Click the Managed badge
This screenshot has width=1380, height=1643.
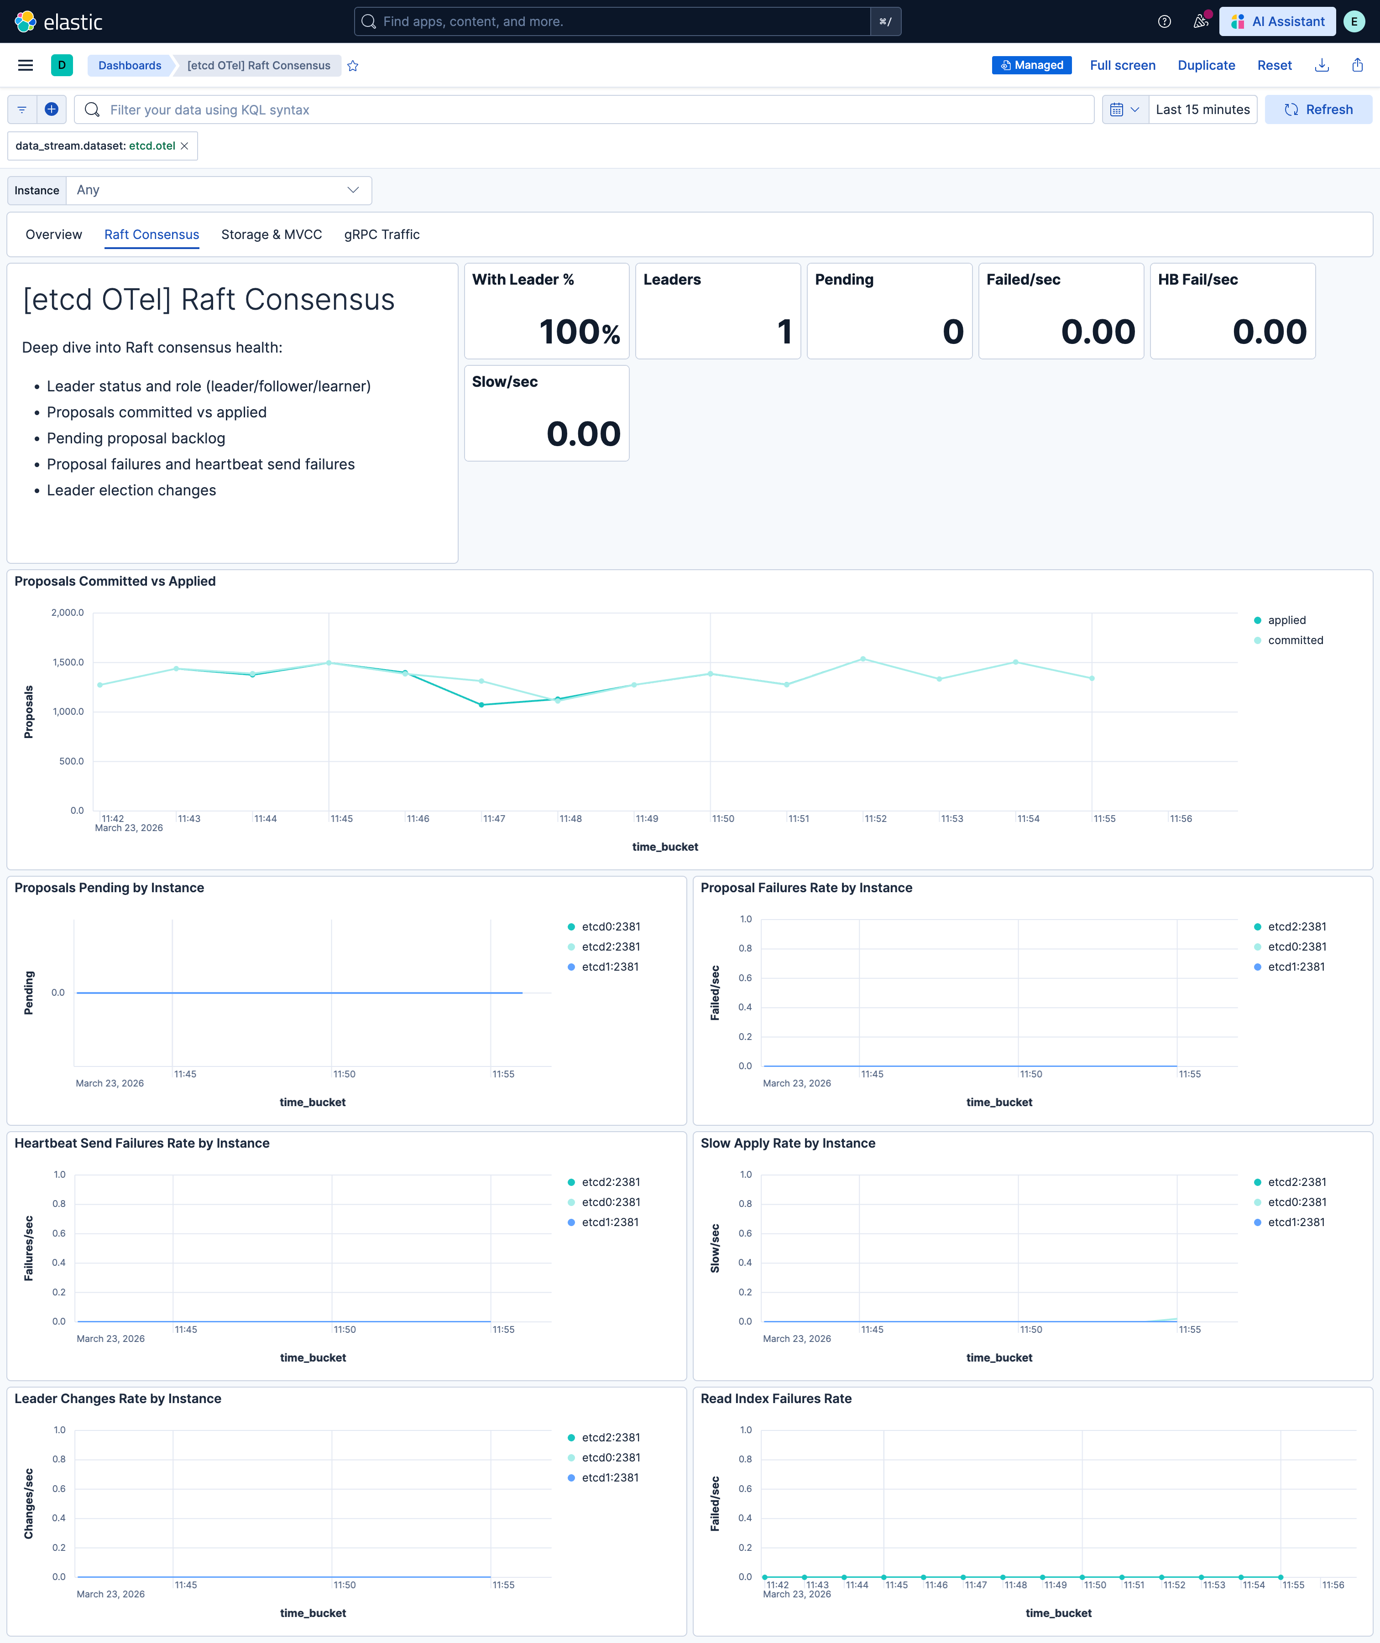(x=1032, y=66)
